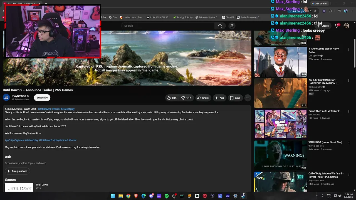Open system clock showing 5:54 PM
Screen dimensions: 356x200
tap(349, 196)
